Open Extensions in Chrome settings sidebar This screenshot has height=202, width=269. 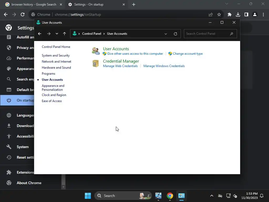click(x=17, y=172)
